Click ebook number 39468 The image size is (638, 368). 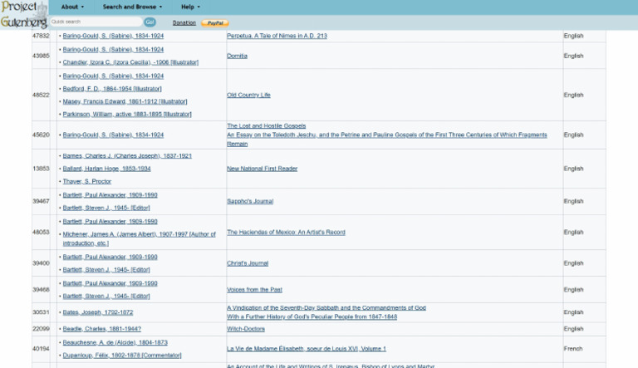[x=41, y=289]
